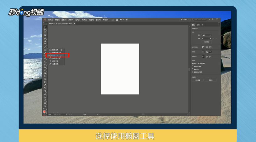The height and width of the screenshot is (142, 256).
Task: Select the Direct Selection tool
Action: 45,29
